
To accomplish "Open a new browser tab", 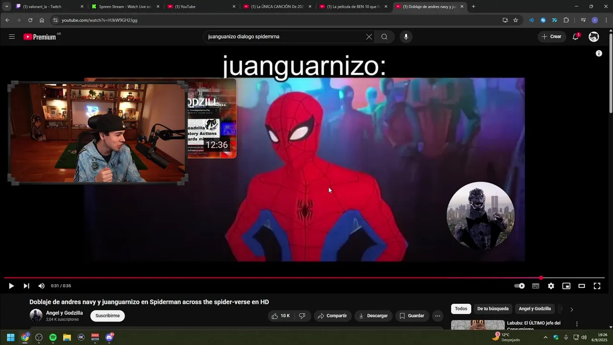I will coord(473,7).
